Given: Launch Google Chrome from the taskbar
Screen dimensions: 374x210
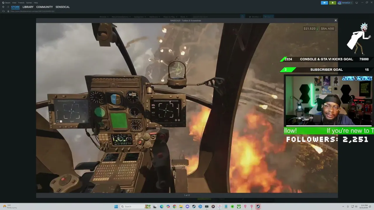Looking at the screenshot, I should 174,206.
